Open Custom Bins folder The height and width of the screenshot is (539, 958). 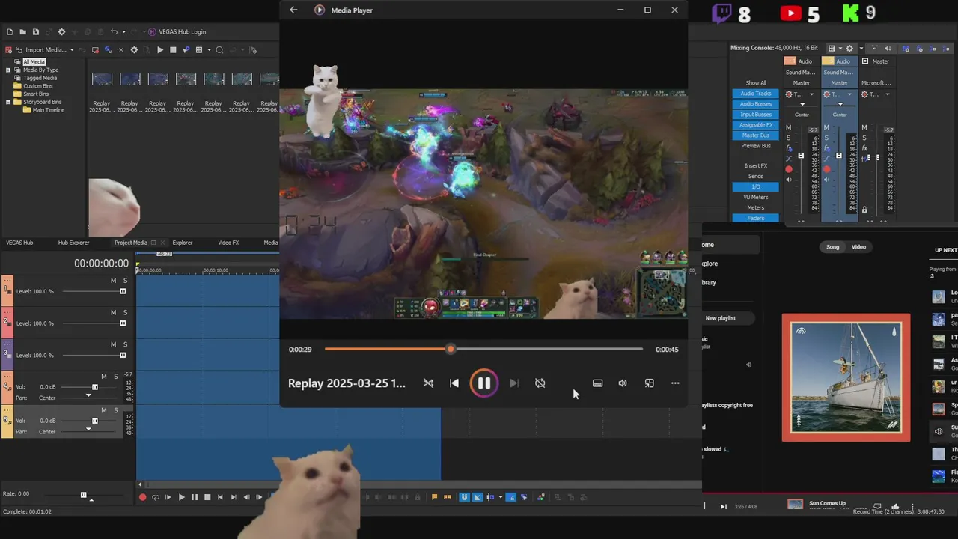37,86
